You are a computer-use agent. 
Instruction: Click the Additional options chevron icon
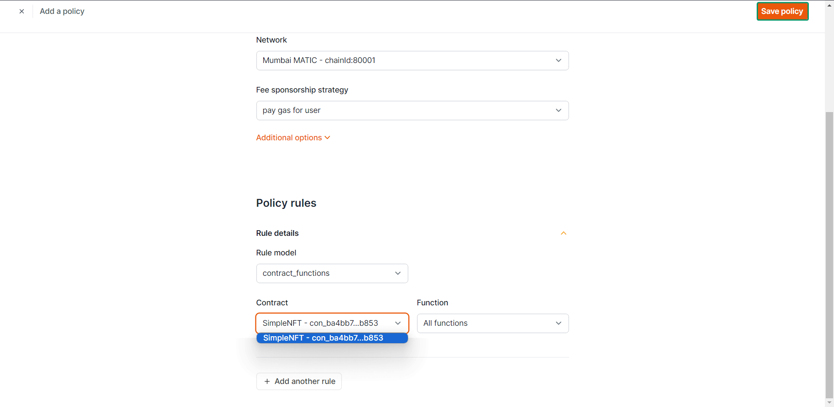pos(328,138)
